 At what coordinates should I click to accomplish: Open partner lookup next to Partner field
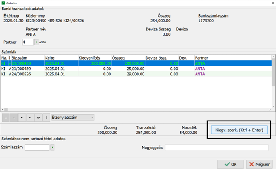36,42
